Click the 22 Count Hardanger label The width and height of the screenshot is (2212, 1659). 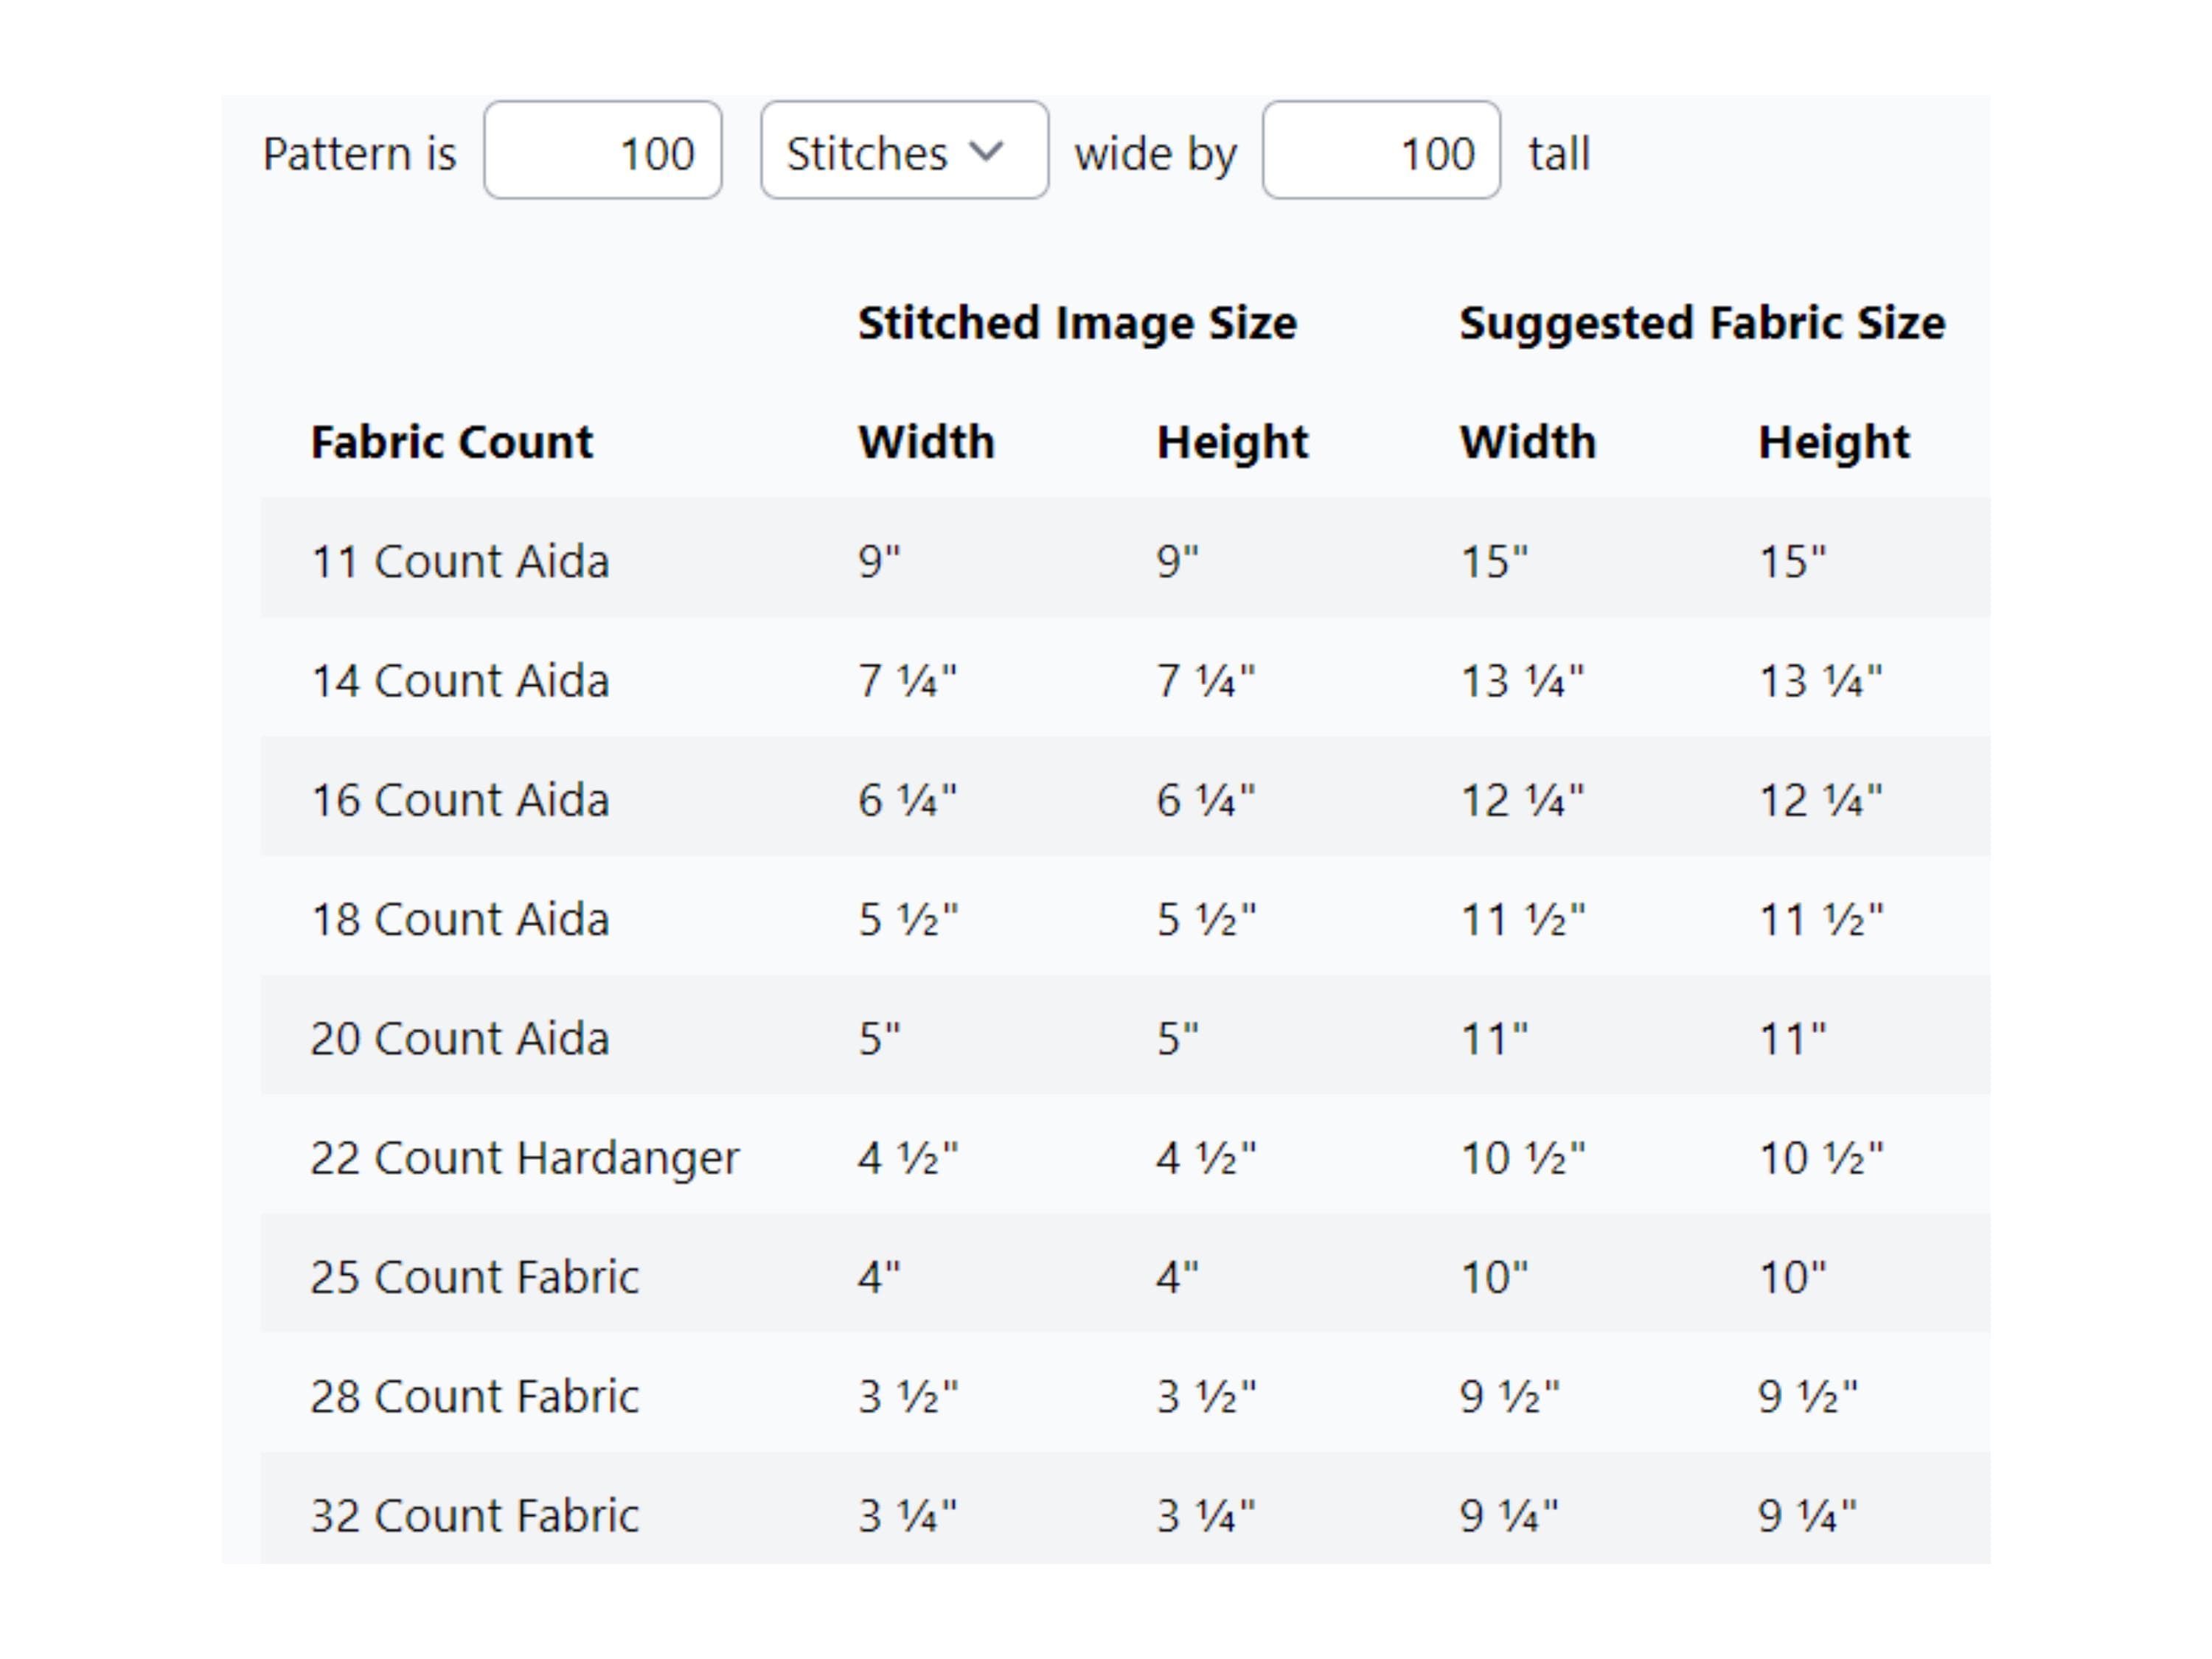pyautogui.click(x=525, y=1158)
